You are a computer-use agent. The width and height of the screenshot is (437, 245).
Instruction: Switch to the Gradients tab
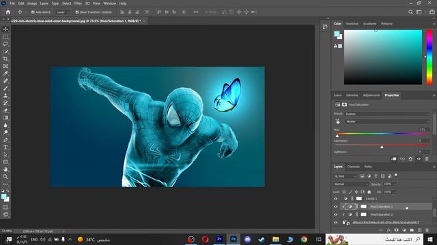[x=369, y=24]
